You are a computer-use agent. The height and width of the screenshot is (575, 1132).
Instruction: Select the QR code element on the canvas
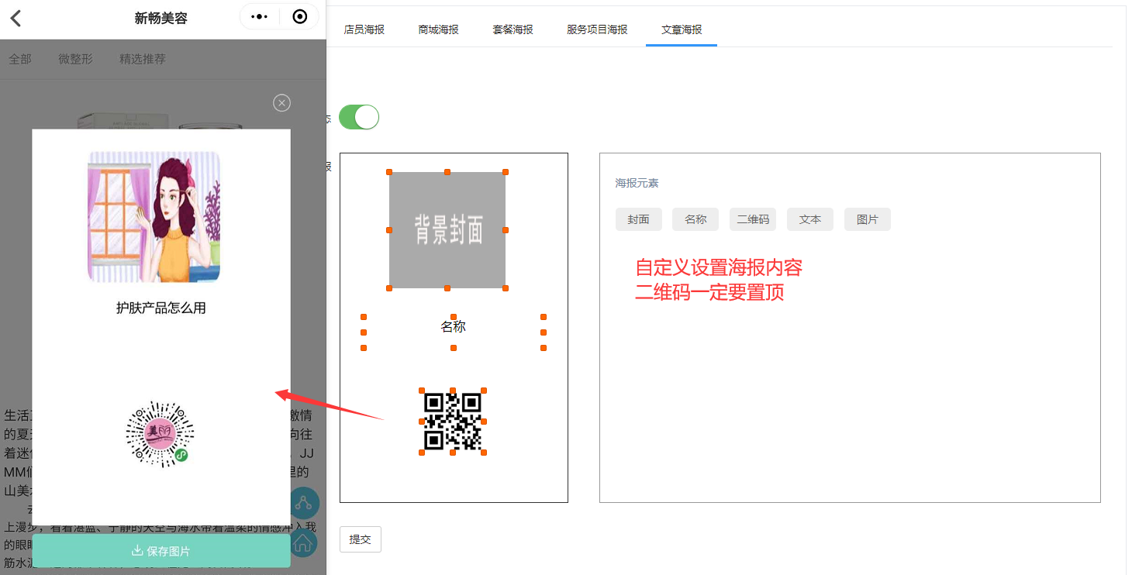coord(453,422)
